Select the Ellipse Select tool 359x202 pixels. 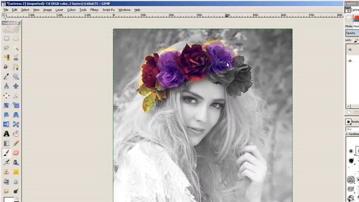pyautogui.click(x=16, y=38)
